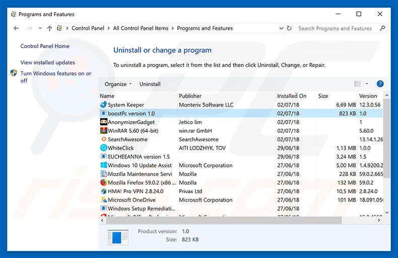Screen dimensions: 398x258
Task: Click the System Keeper program icon
Action: 104,105
